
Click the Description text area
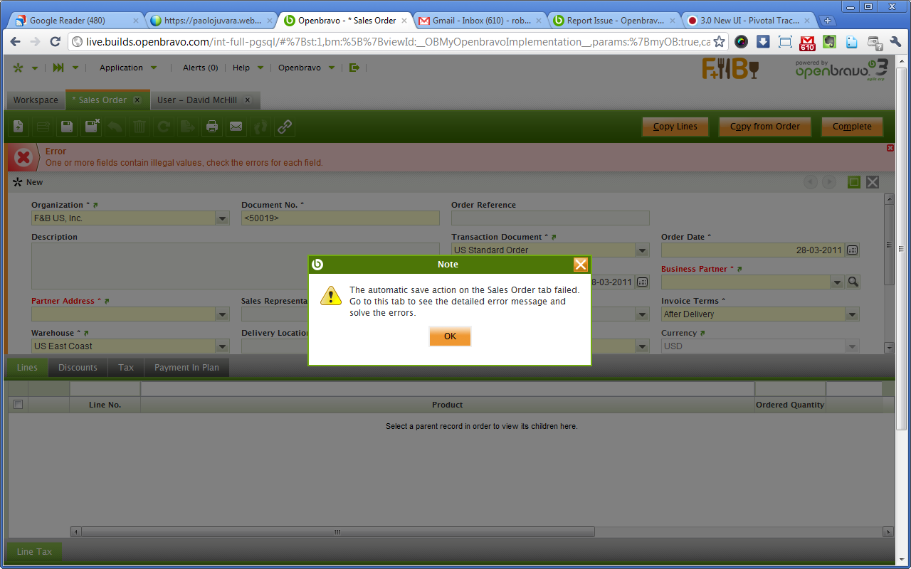coord(236,266)
